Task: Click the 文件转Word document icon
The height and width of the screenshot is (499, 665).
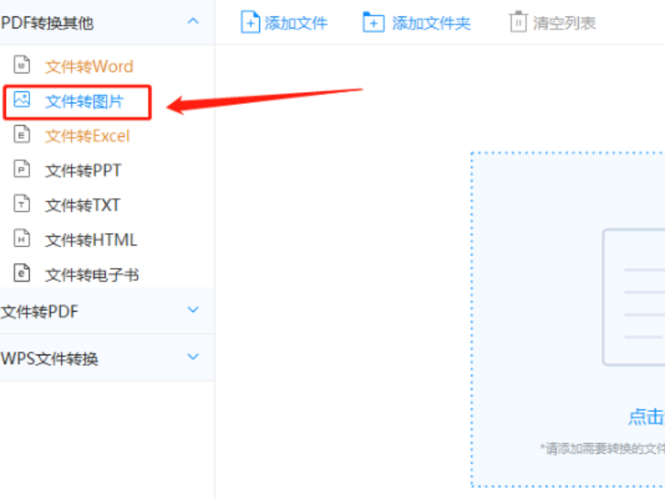Action: point(22,65)
